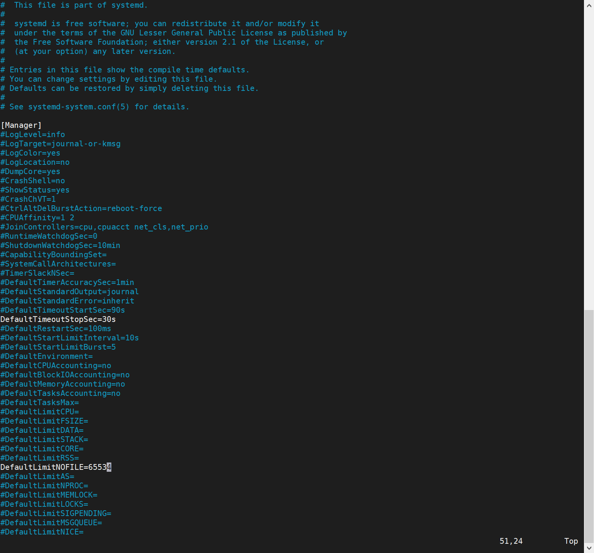This screenshot has width=594, height=553.
Task: Click the systemd-system.conf(5) reference comment
Action: point(95,107)
